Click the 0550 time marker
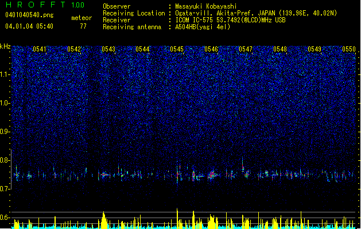This screenshot has width=361, height=229. pyautogui.click(x=349, y=49)
